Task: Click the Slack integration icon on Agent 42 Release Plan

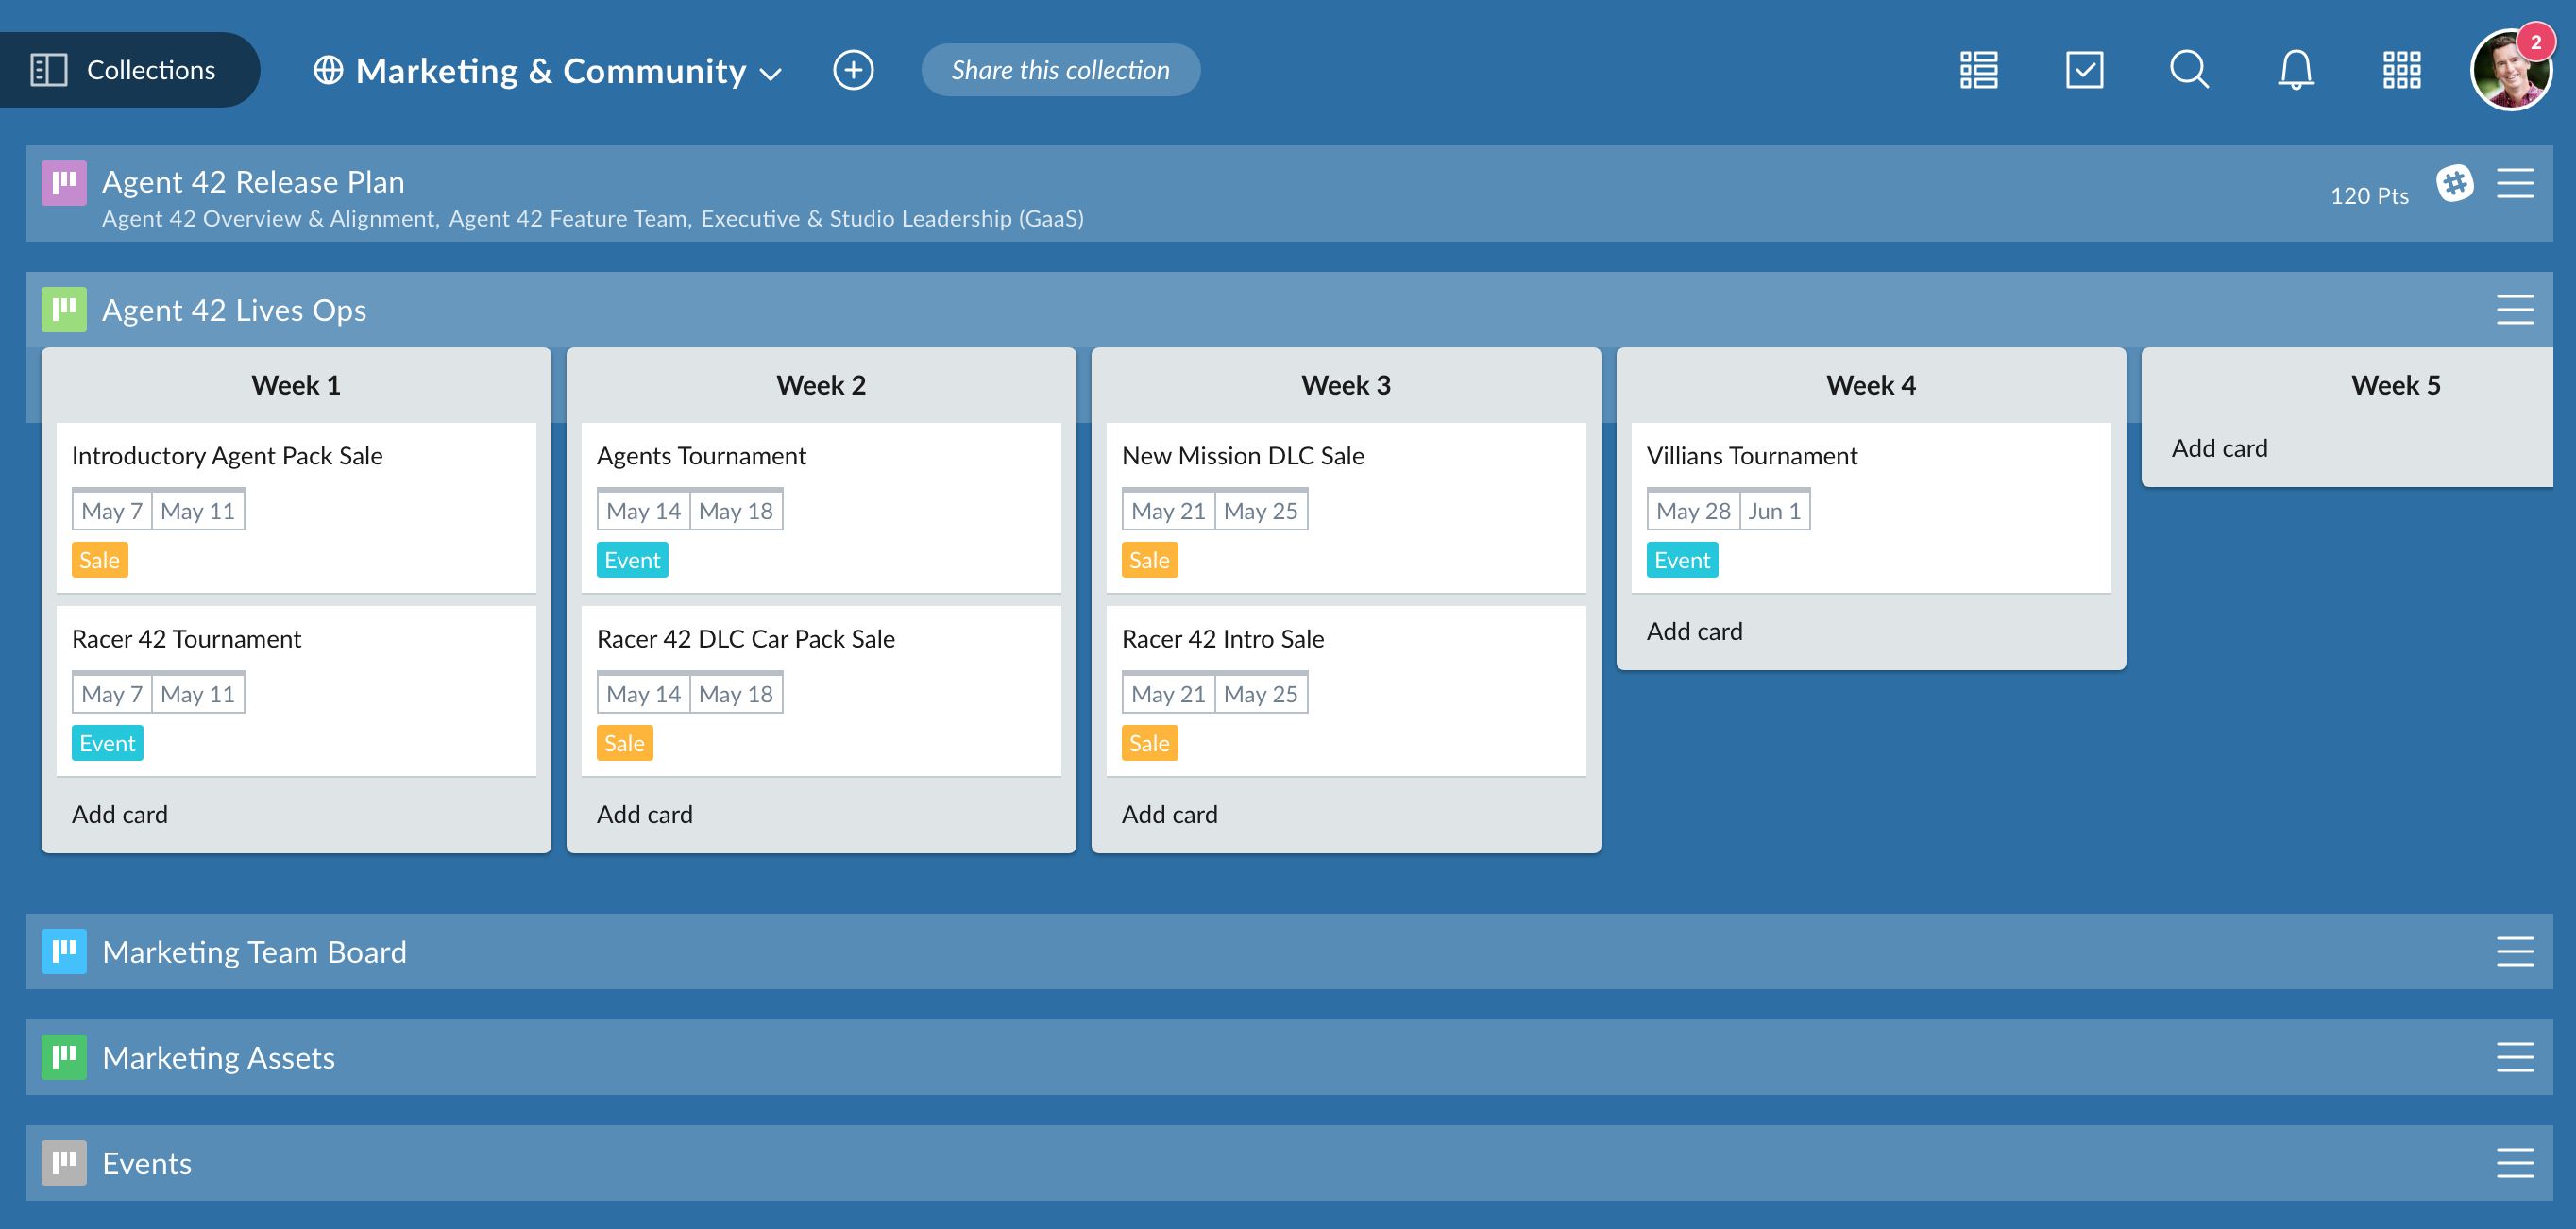Action: click(x=2457, y=183)
